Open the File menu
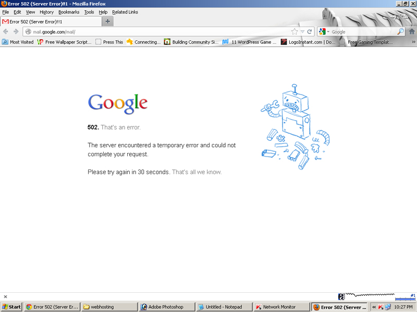 (x=6, y=12)
